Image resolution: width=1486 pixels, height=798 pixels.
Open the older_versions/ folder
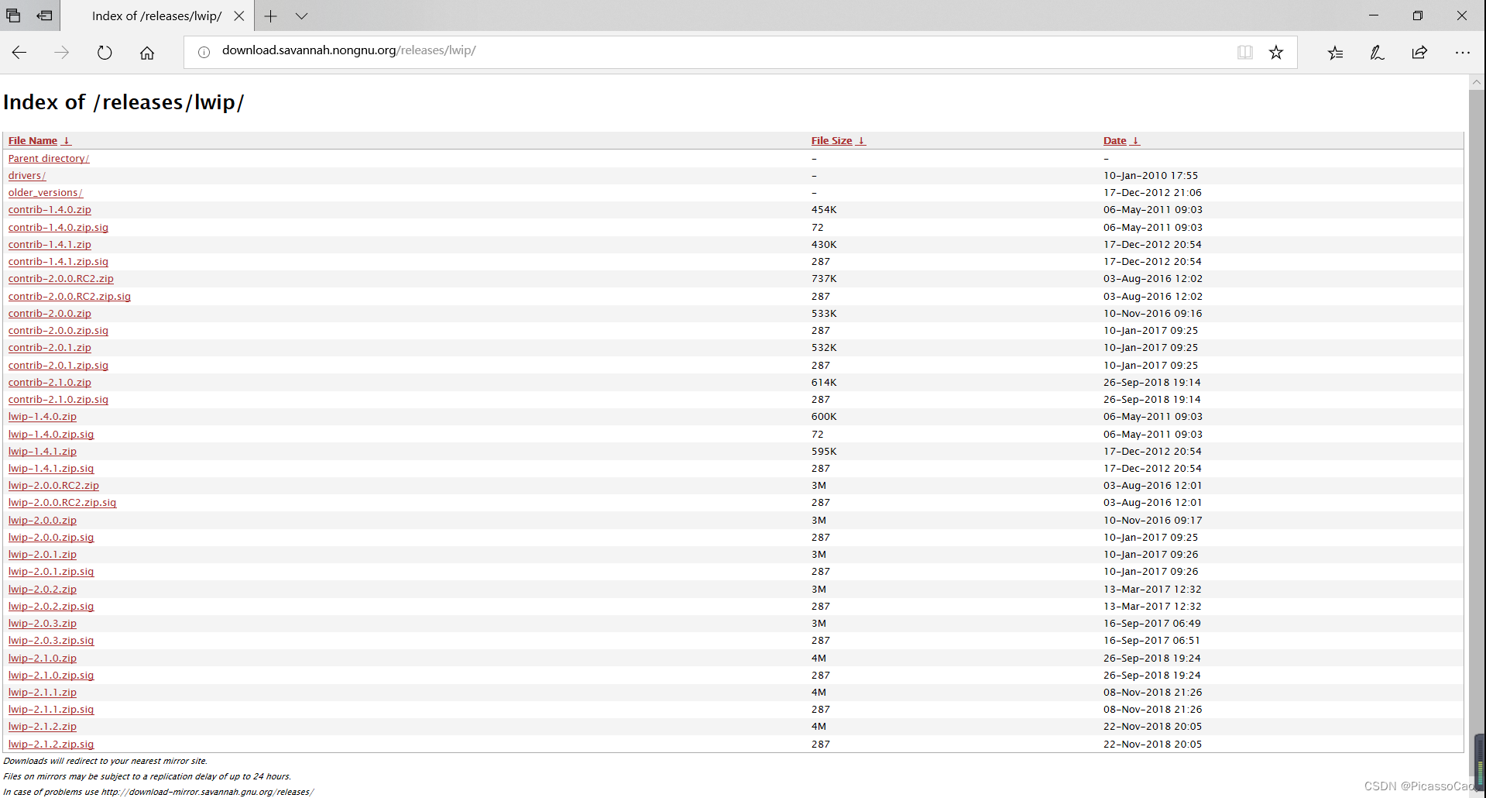46,192
